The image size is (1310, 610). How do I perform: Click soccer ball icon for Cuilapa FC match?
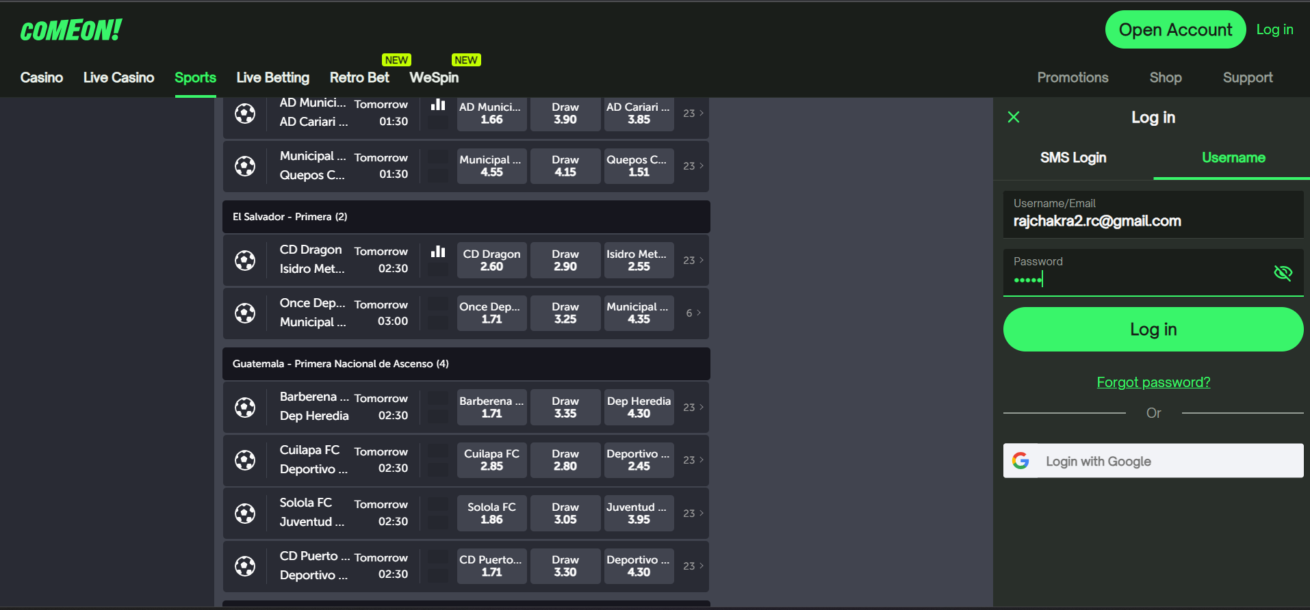pos(245,460)
